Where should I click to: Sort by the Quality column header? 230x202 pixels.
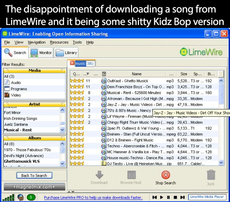click(x=77, y=74)
